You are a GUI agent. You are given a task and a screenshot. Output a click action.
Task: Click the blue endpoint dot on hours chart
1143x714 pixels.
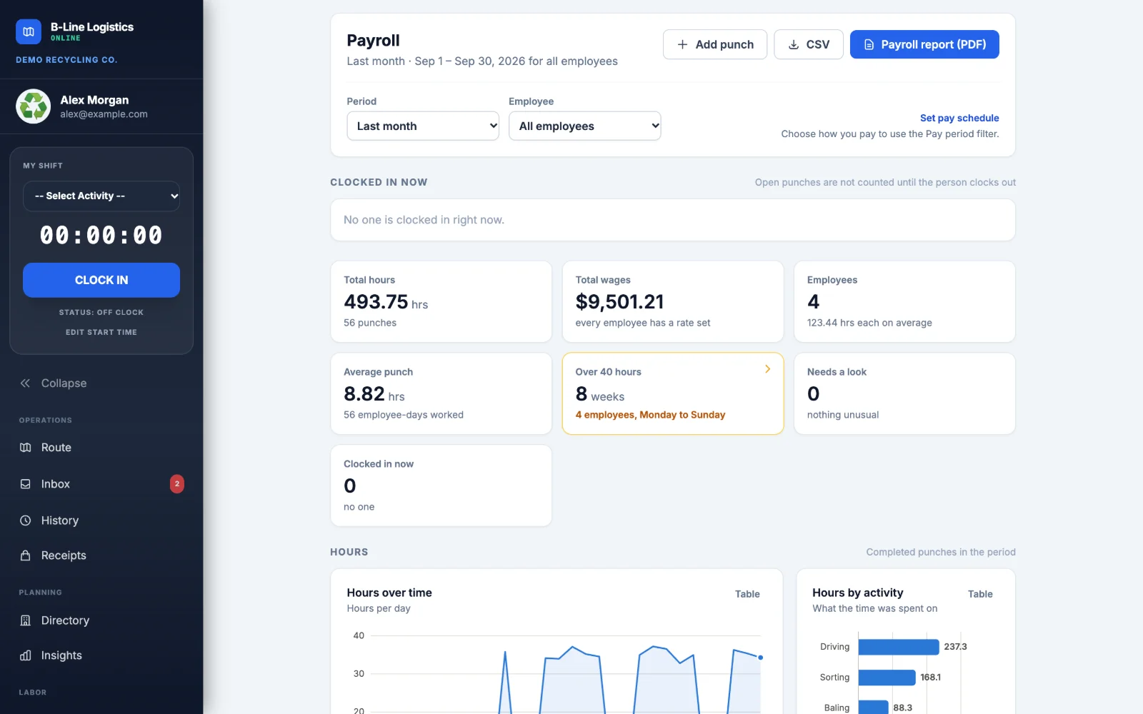[x=761, y=658]
